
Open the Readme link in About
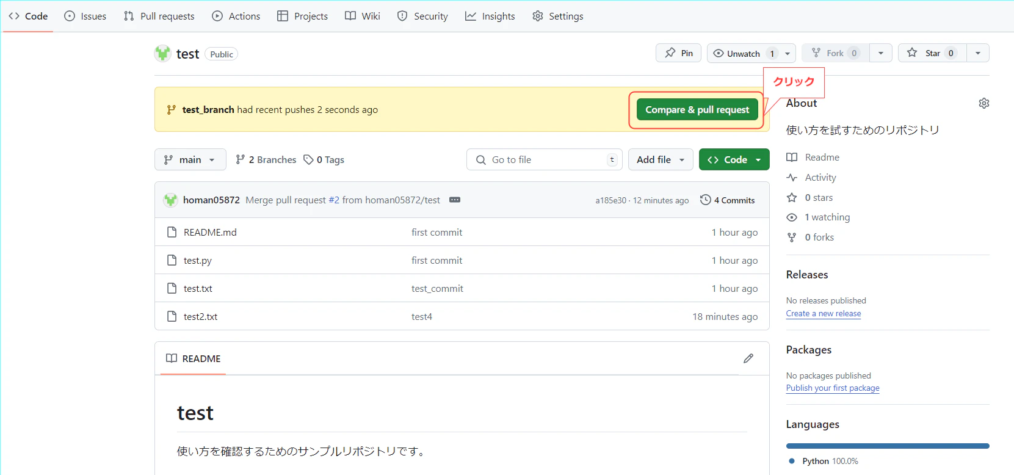813,157
